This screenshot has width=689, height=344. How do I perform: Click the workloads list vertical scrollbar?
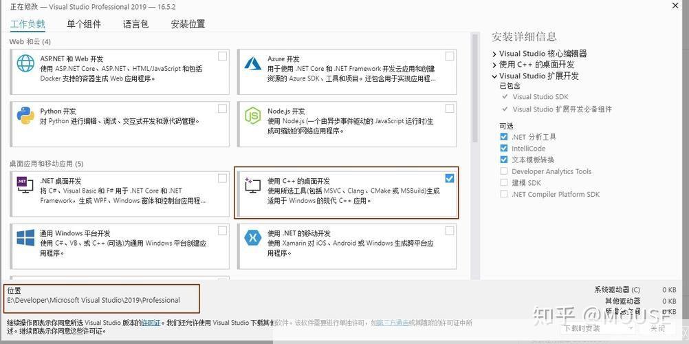(474, 88)
